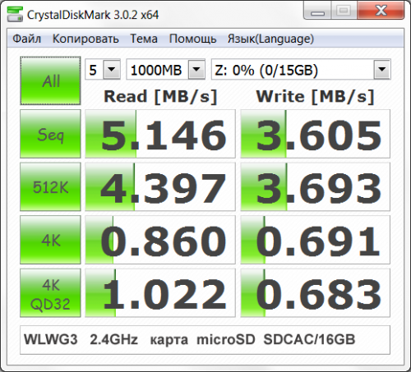Select the Seq write result 3.605
411x372 pixels.
pyautogui.click(x=315, y=134)
